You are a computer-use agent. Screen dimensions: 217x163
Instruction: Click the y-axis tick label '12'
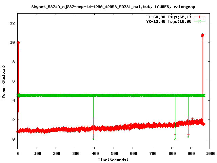[x=12, y=23]
